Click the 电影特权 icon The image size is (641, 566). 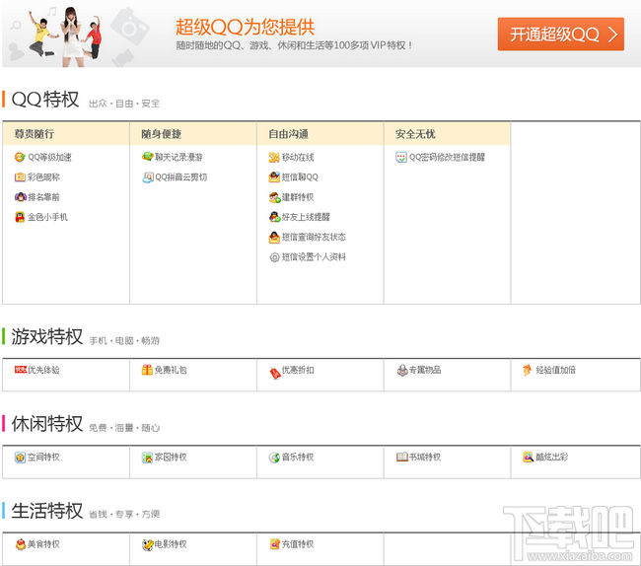[x=147, y=544]
